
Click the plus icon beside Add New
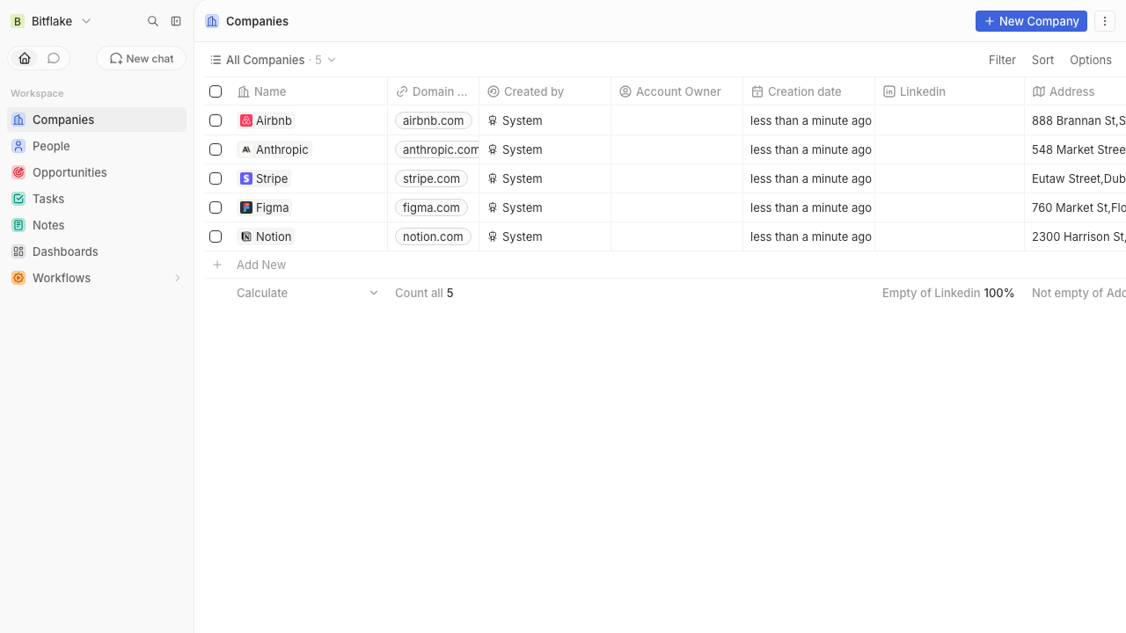coord(217,265)
